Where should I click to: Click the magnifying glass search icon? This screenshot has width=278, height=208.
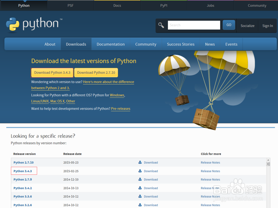(x=161, y=25)
